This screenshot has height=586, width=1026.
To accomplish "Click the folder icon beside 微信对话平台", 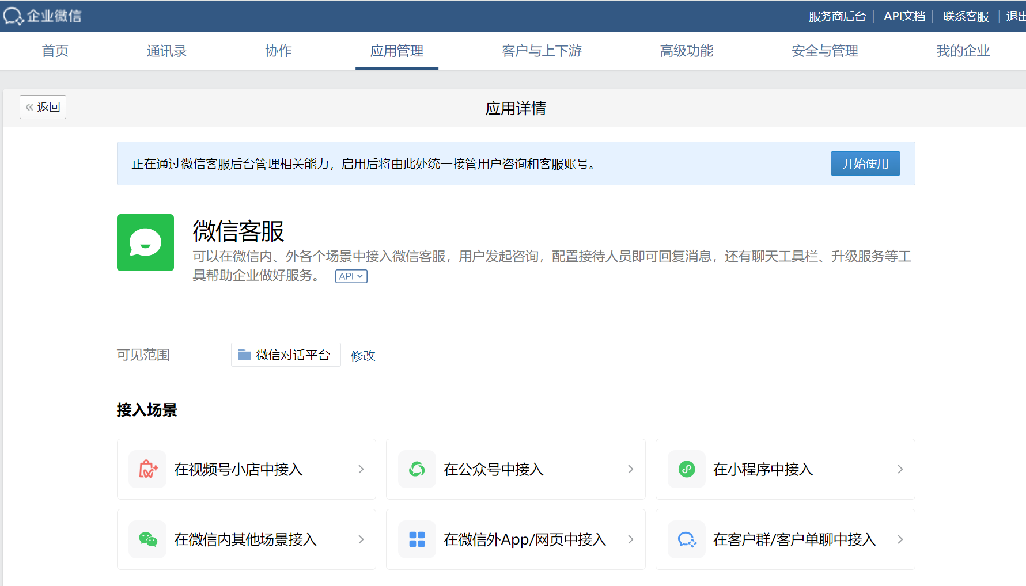I will pos(244,355).
